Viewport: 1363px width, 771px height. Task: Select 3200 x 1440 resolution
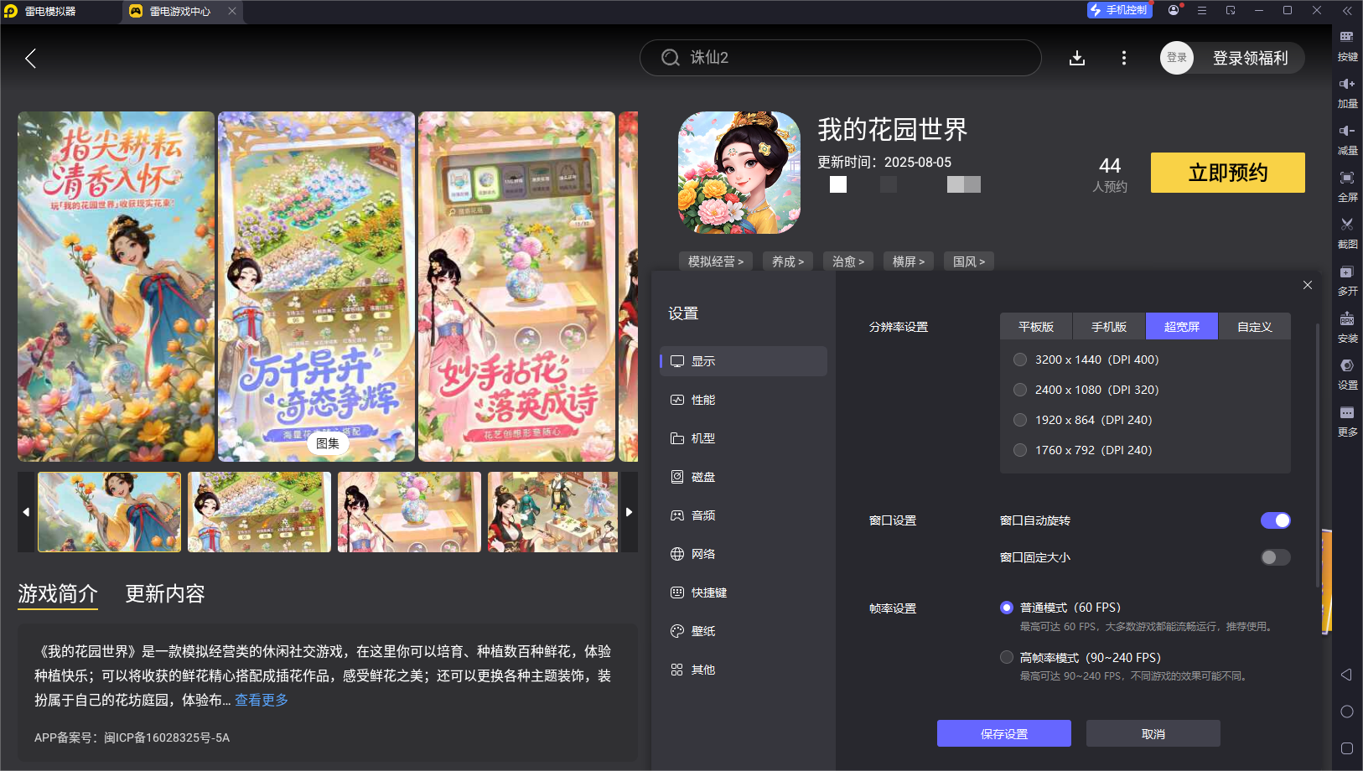point(1086,360)
